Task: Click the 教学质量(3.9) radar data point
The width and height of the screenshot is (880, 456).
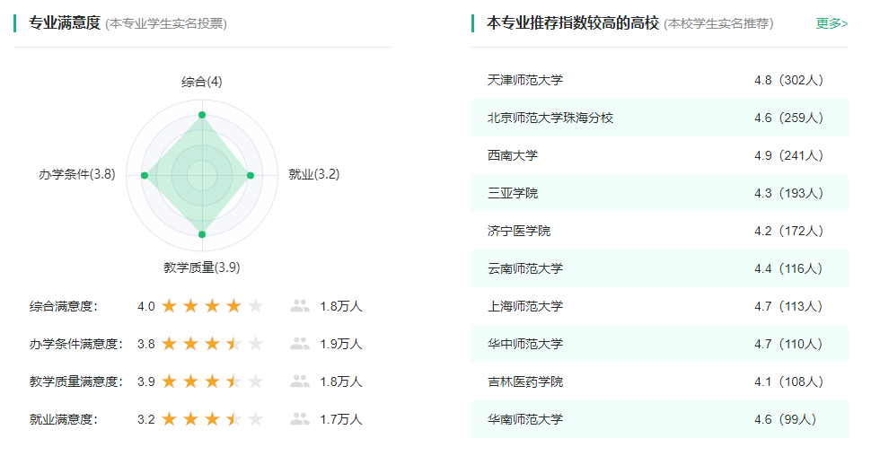Action: (202, 234)
